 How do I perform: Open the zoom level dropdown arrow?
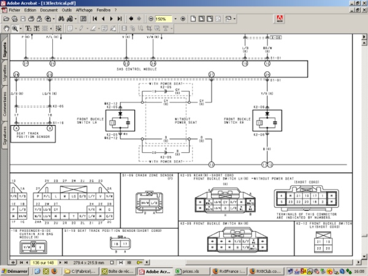point(175,19)
